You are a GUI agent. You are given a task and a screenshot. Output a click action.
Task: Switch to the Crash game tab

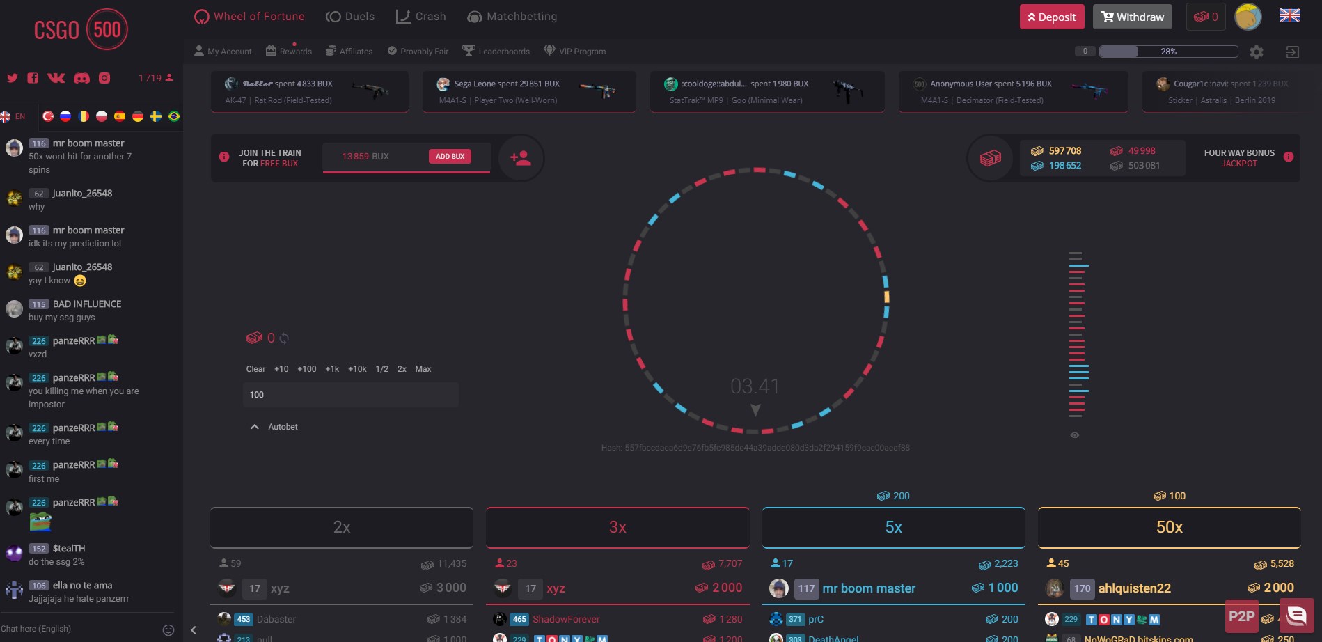pos(421,17)
